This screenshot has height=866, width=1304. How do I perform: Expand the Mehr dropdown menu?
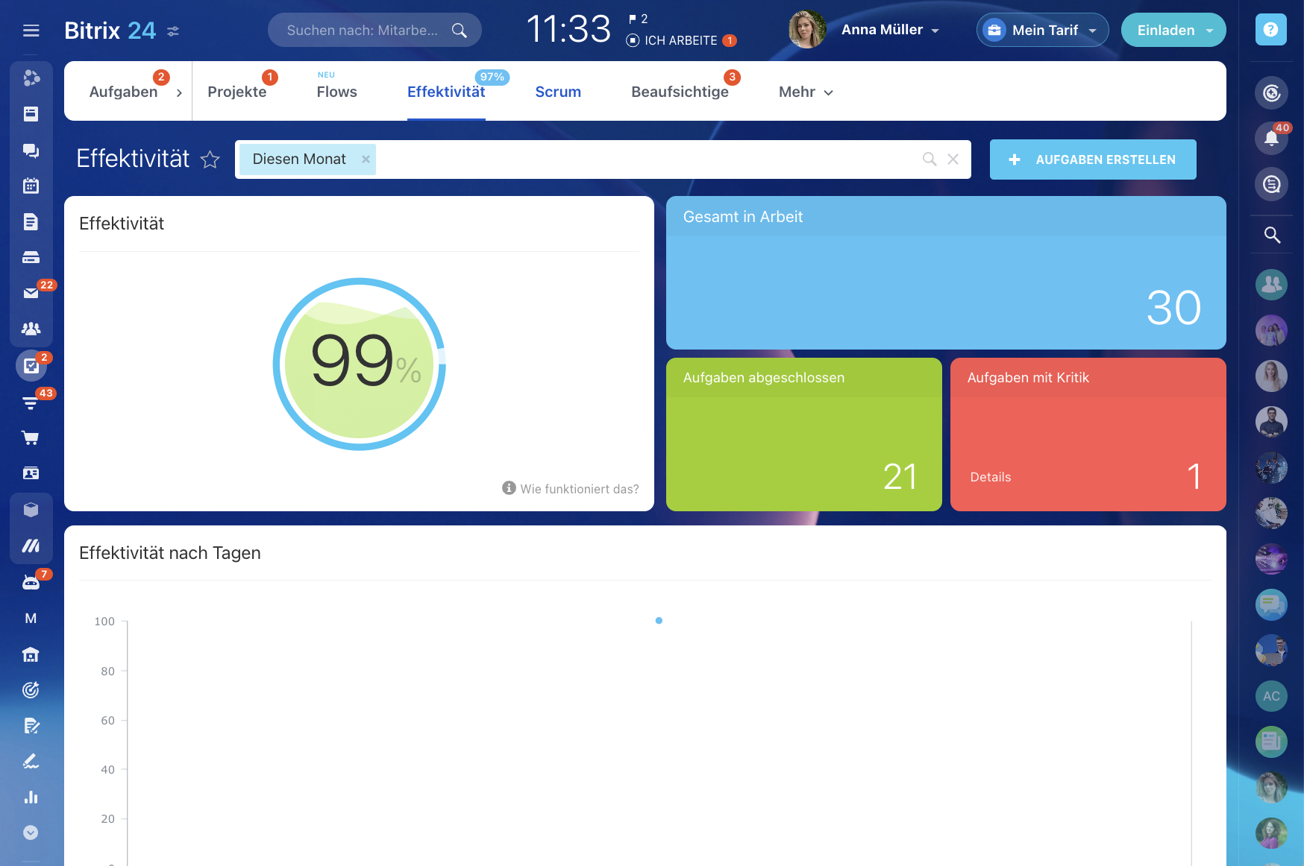(806, 92)
